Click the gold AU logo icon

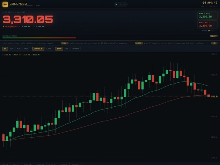(x=5, y=4)
